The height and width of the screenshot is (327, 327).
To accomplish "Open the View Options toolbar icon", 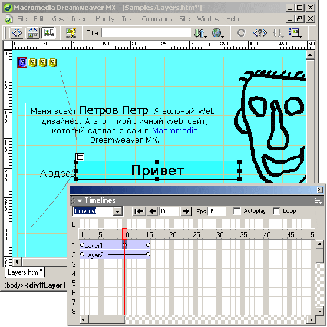I will (295, 33).
